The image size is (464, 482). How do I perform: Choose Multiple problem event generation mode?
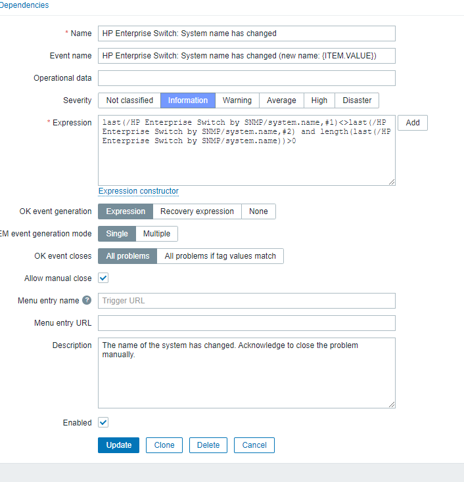[x=156, y=234]
